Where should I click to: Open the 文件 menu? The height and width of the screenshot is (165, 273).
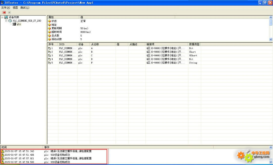pyautogui.click(x=5, y=8)
